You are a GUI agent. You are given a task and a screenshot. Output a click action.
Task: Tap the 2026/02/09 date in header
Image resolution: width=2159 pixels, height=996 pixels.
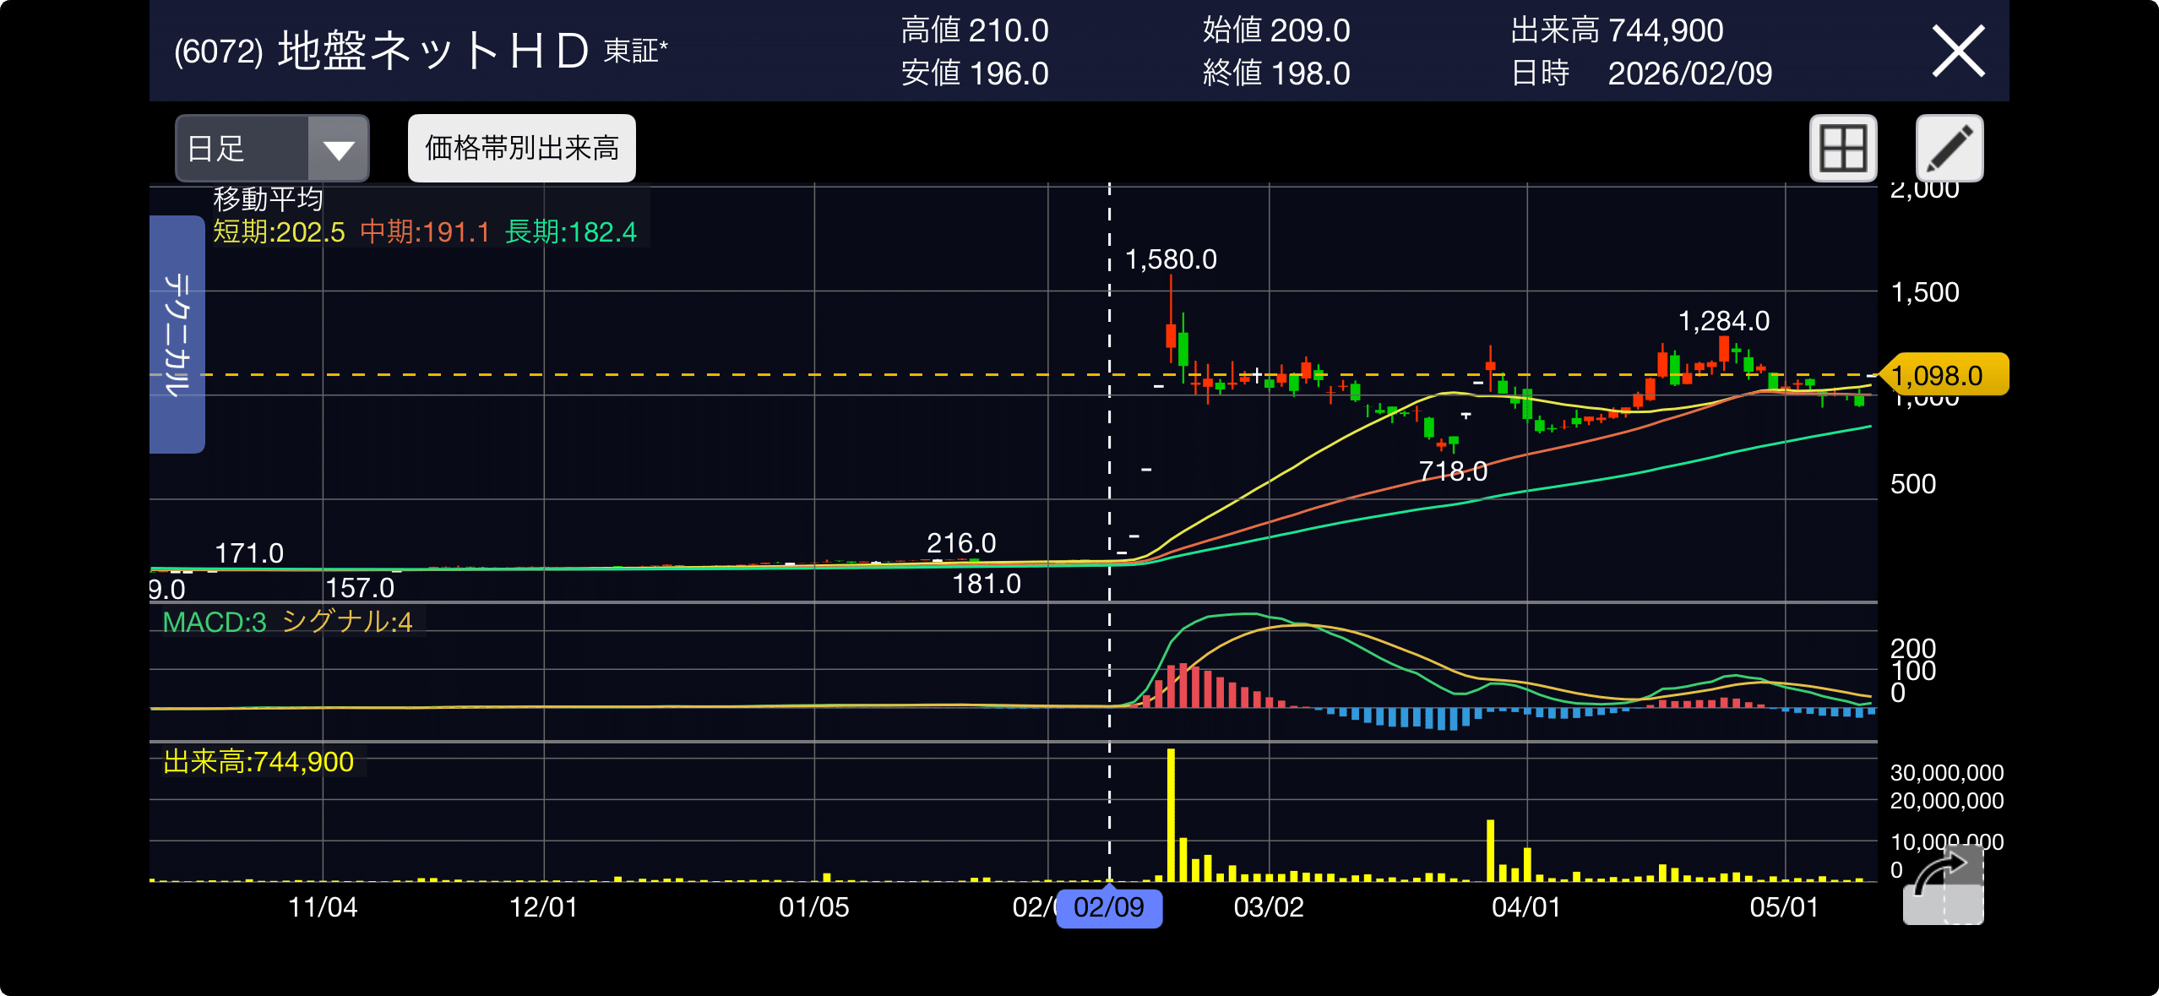pyautogui.click(x=1690, y=73)
